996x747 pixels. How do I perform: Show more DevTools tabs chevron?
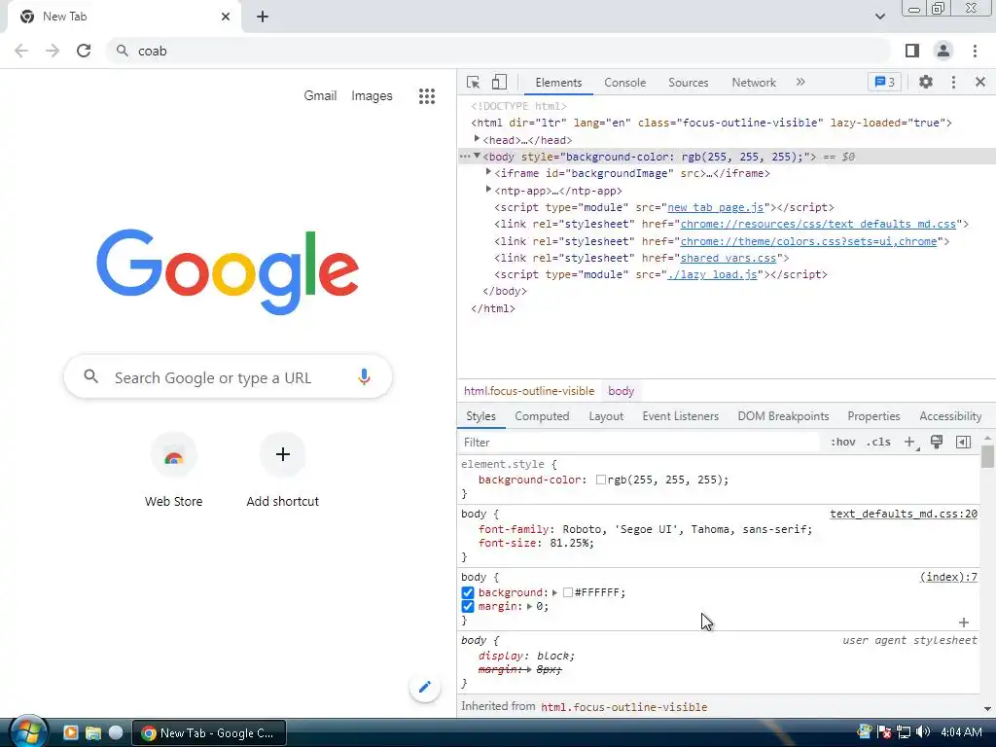[x=800, y=82]
